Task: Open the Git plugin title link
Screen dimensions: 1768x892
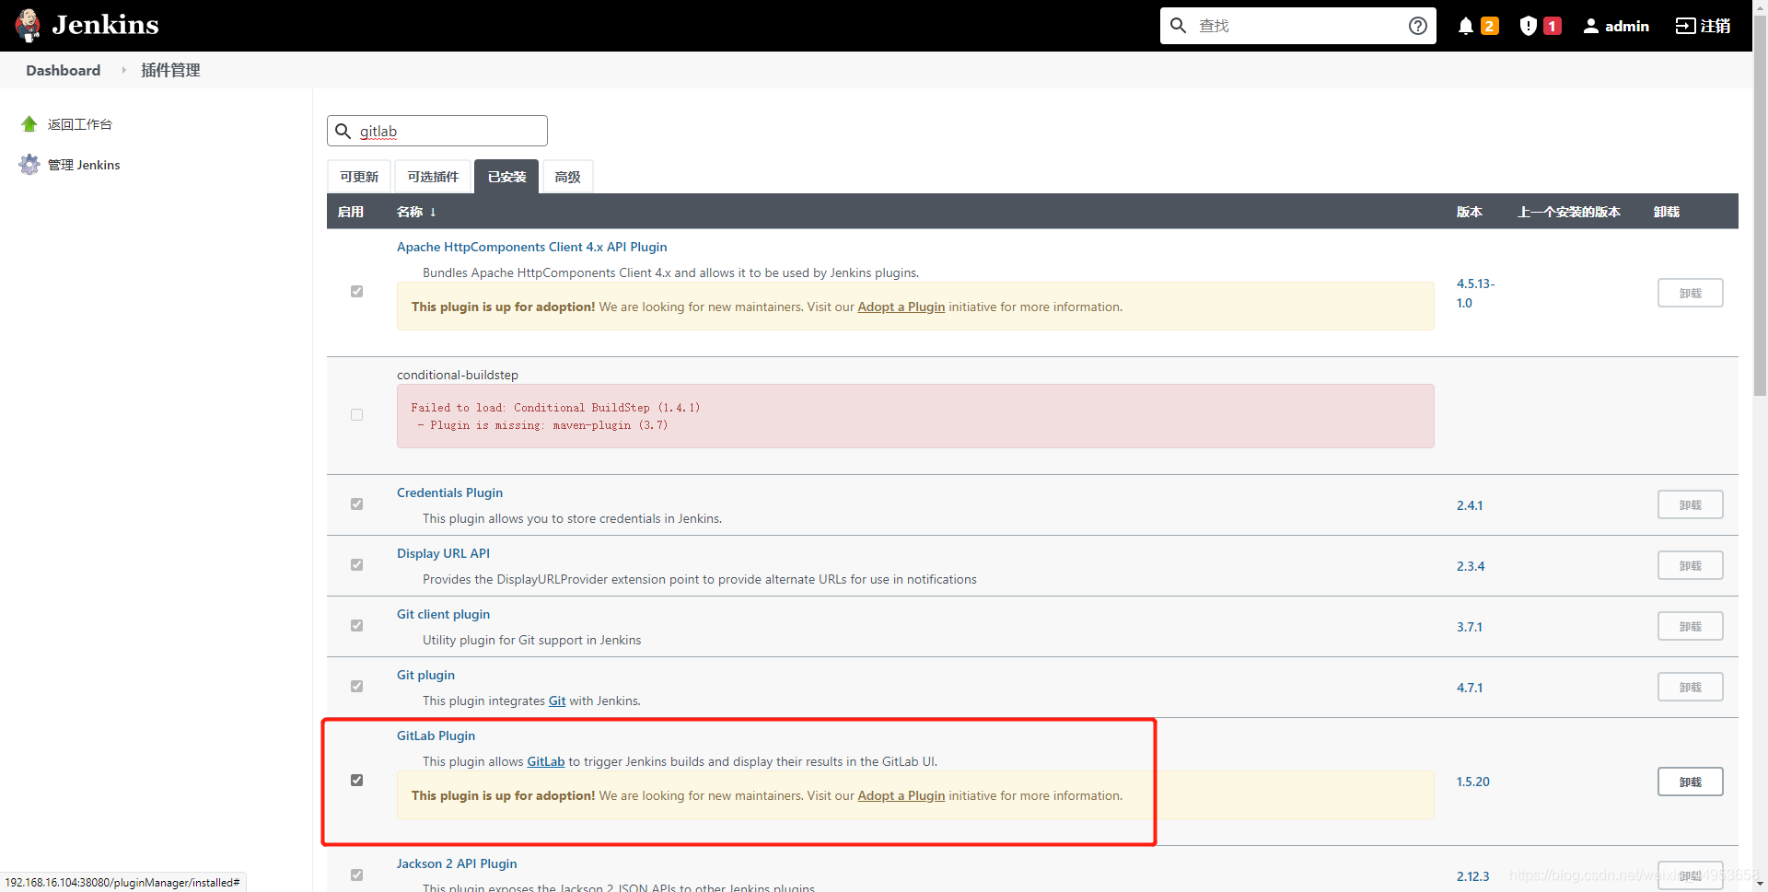Action: tap(425, 675)
